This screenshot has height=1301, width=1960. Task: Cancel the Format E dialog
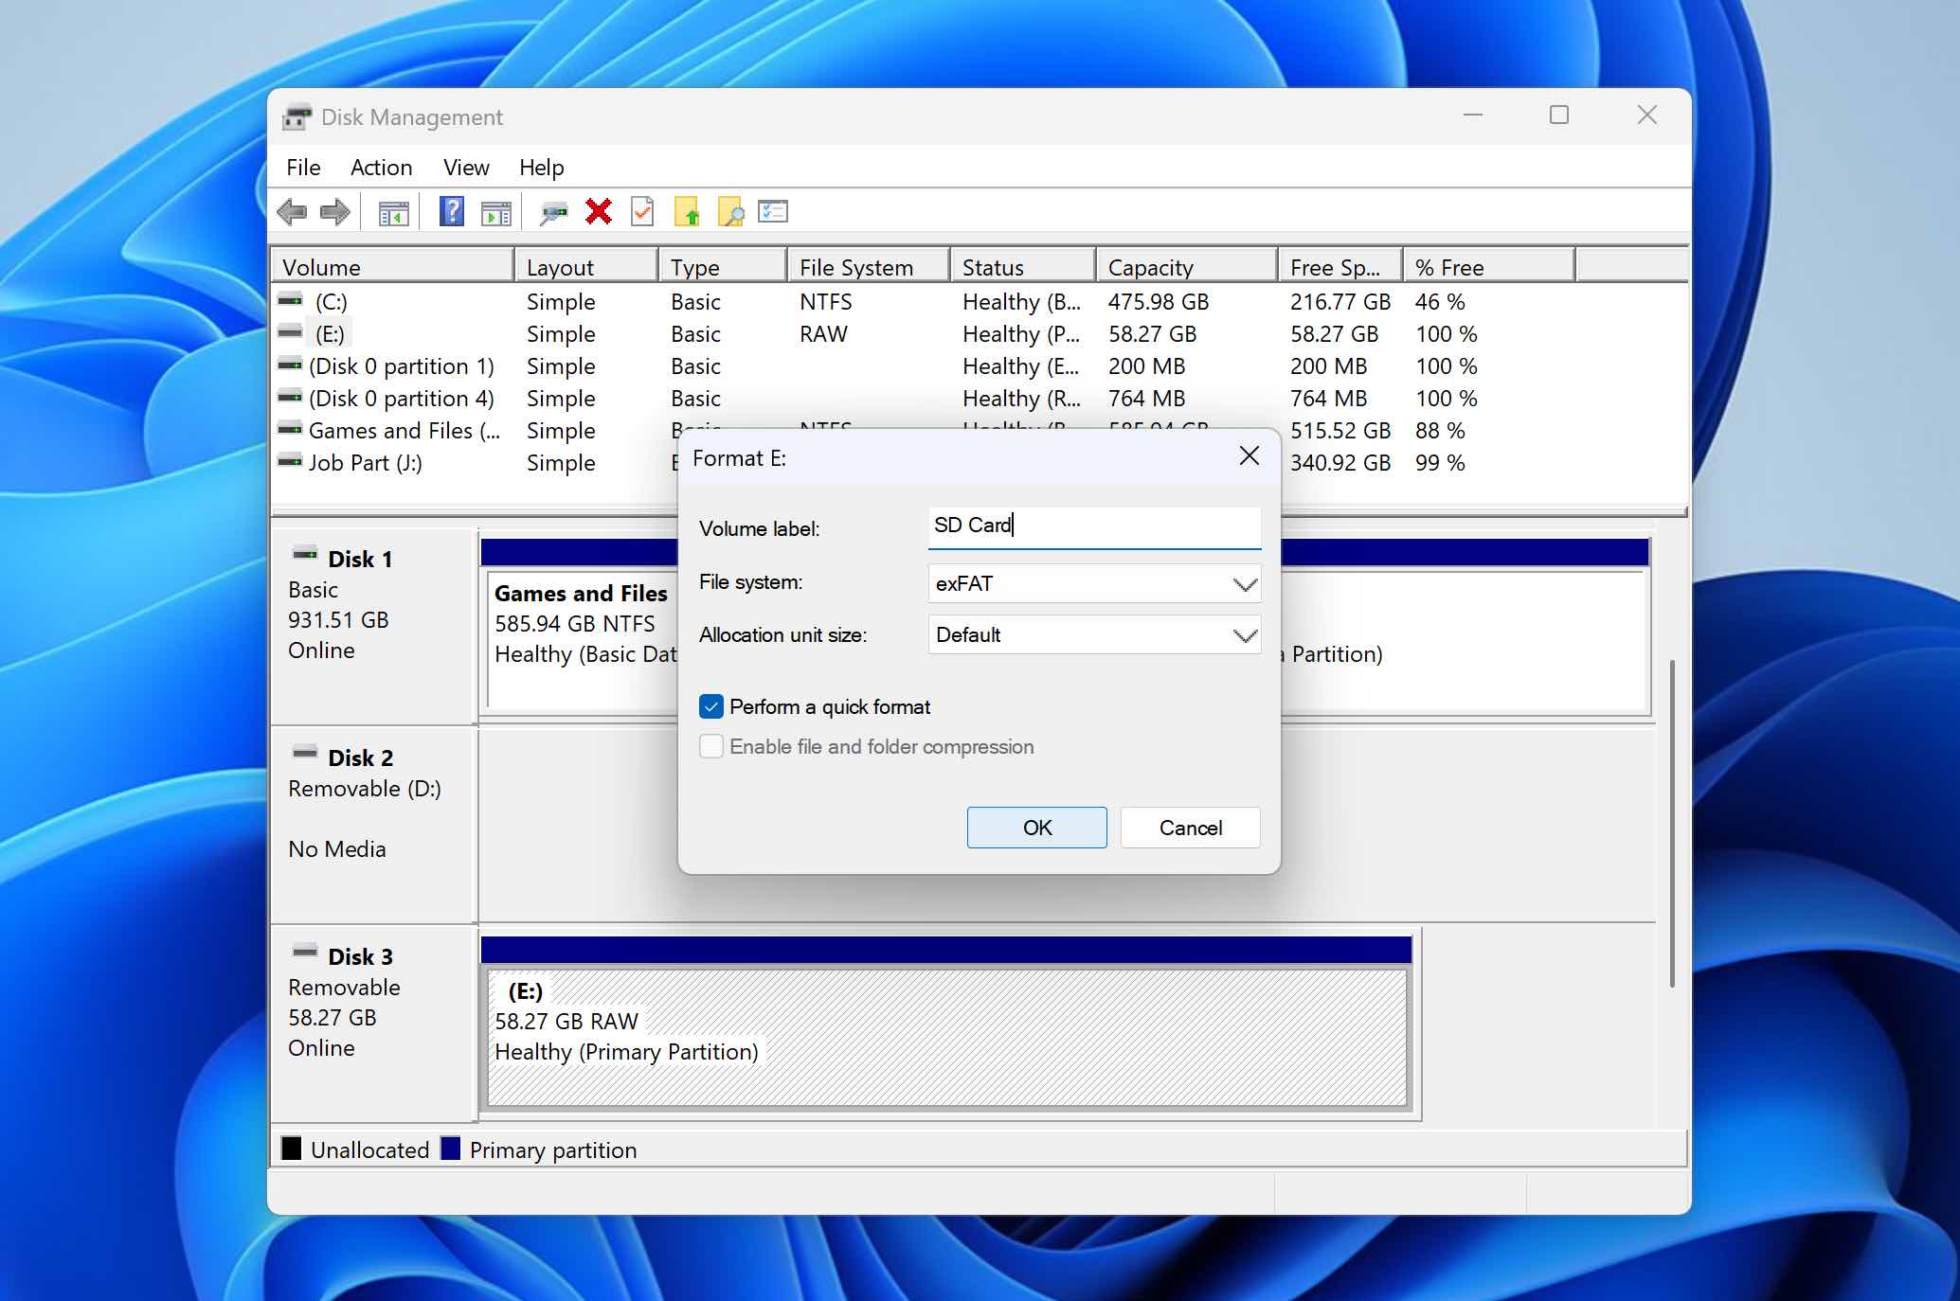click(x=1189, y=827)
